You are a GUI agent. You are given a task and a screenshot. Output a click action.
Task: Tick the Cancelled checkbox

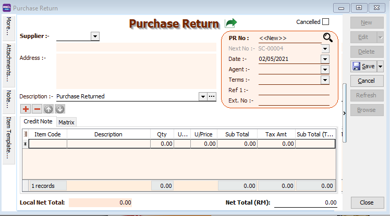pyautogui.click(x=326, y=22)
